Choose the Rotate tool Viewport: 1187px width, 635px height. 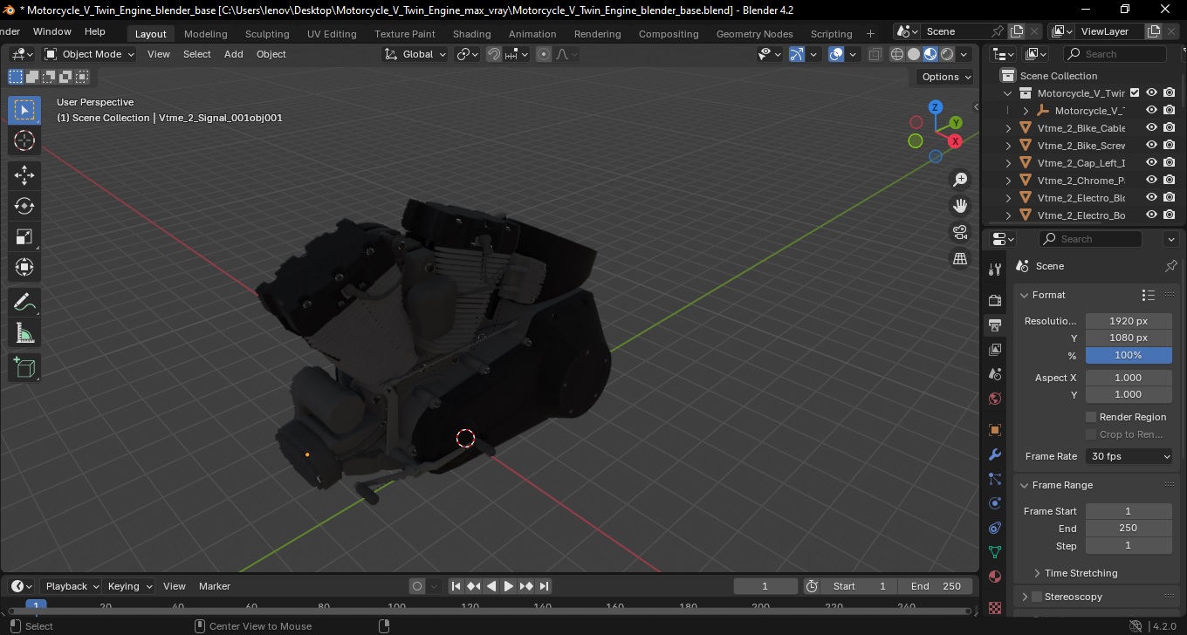pos(24,206)
